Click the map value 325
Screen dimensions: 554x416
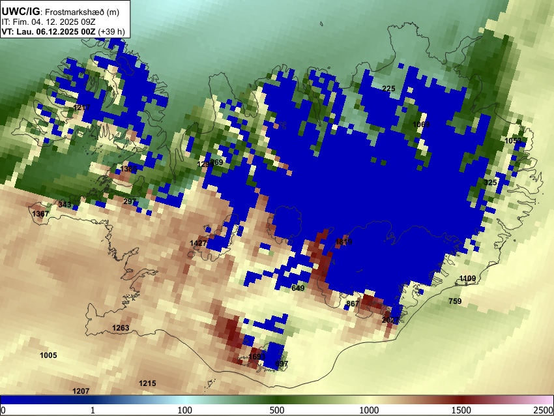[490, 183]
